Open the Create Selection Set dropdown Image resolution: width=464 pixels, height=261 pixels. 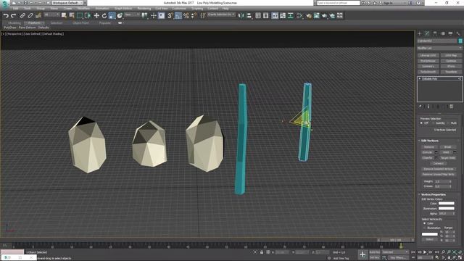(x=221, y=14)
